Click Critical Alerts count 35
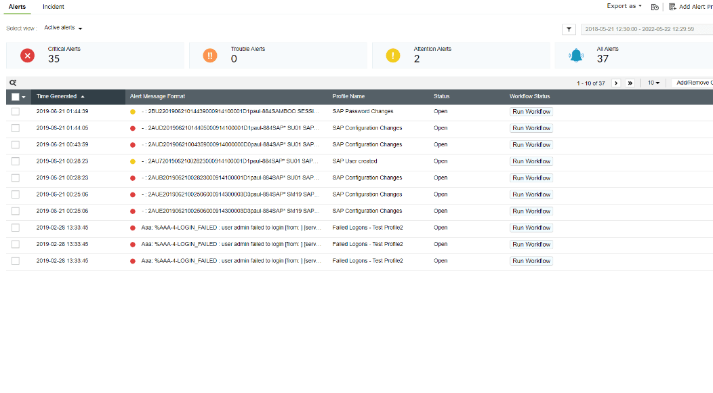The image size is (713, 393). point(54,59)
